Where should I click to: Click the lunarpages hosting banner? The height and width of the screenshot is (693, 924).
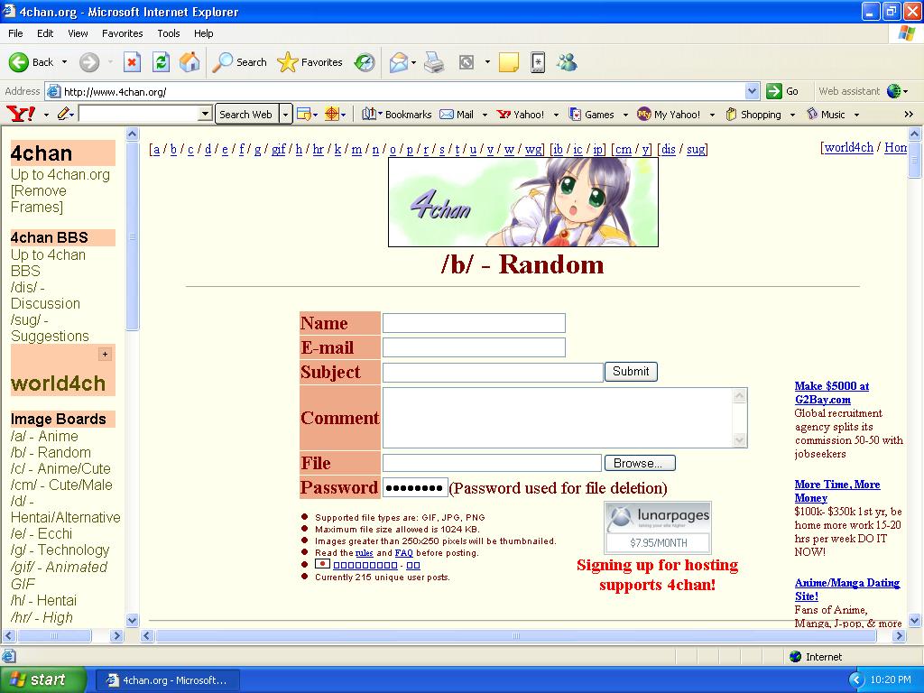click(x=658, y=527)
